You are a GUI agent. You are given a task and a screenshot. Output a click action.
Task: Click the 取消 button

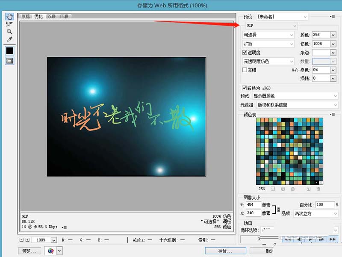[261, 251]
